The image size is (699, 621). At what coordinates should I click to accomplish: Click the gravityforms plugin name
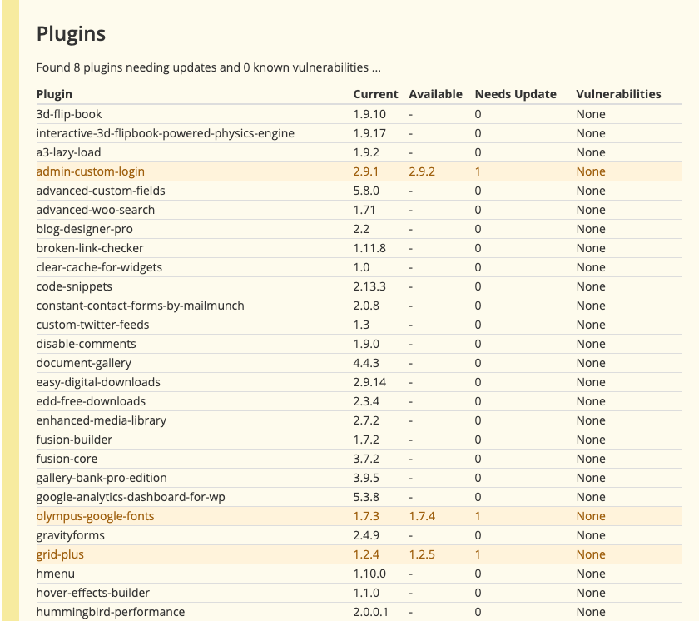[70, 535]
